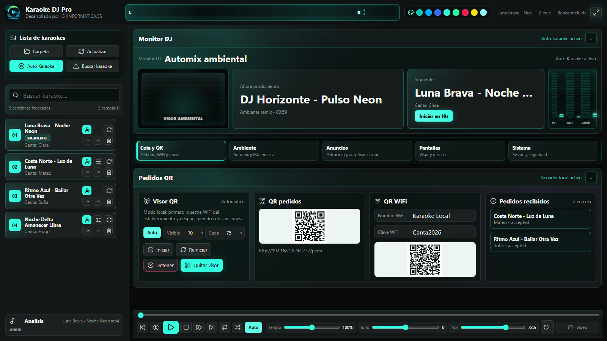Select the received request Costa Norte - Luz de Luna
607x341 pixels.
(x=540, y=219)
